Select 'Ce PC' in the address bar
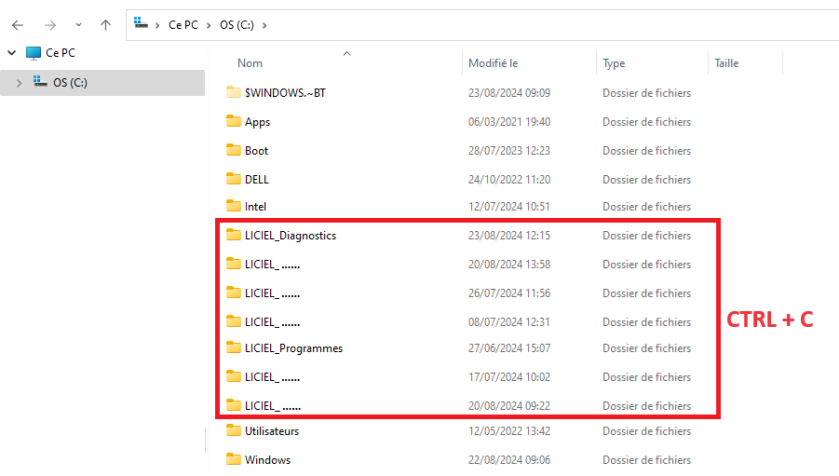This screenshot has height=476, width=839. tap(183, 25)
